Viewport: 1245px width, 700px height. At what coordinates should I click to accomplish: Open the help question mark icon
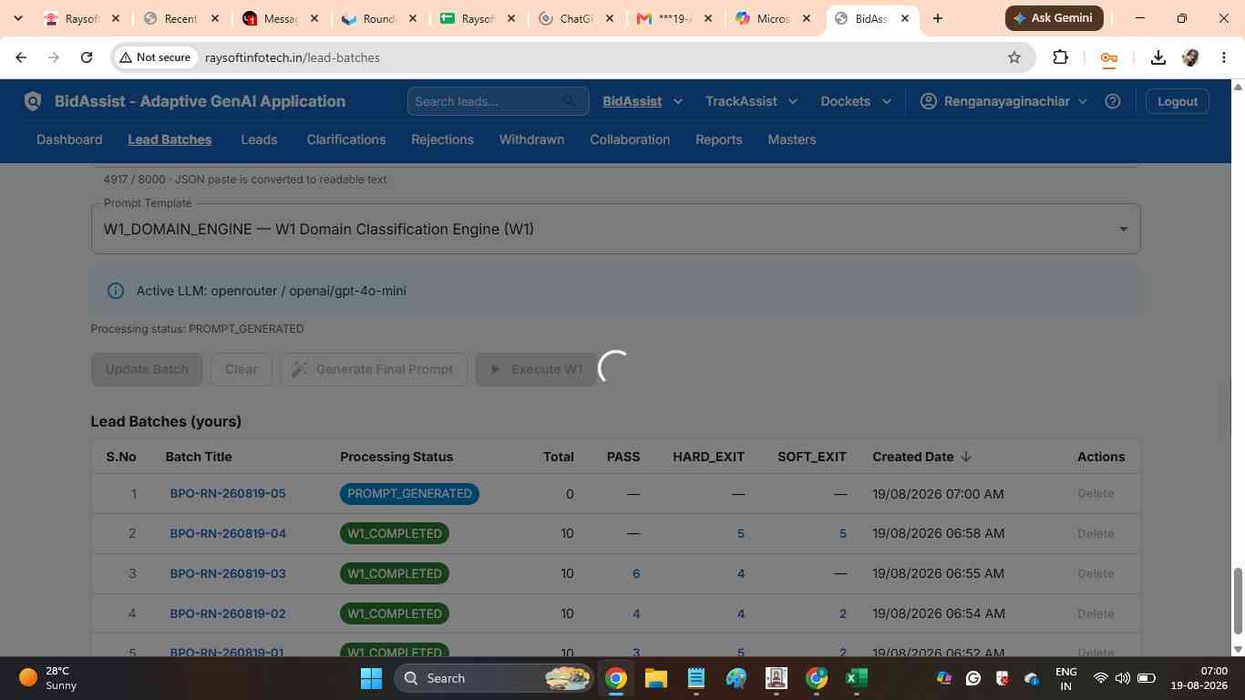coord(1112,101)
